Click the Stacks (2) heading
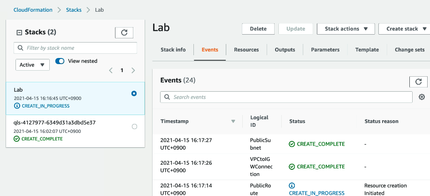The width and height of the screenshot is (430, 196). [x=40, y=32]
